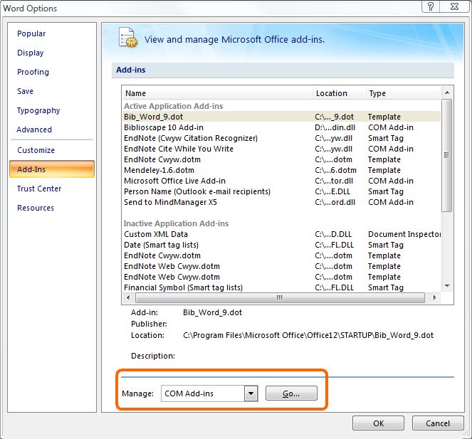Select EndNote Cite While You Write row
The height and width of the screenshot is (439, 472).
click(x=281, y=149)
